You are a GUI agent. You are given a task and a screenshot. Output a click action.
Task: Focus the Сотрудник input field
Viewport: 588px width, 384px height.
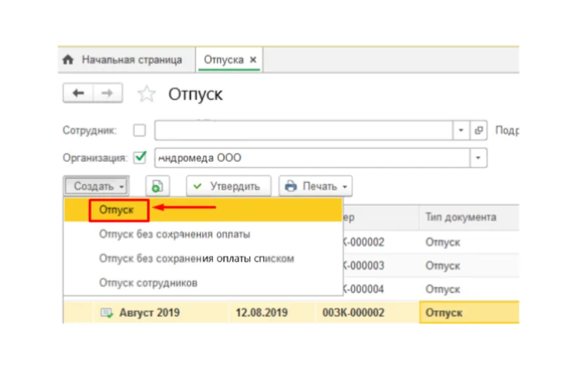pos(304,130)
